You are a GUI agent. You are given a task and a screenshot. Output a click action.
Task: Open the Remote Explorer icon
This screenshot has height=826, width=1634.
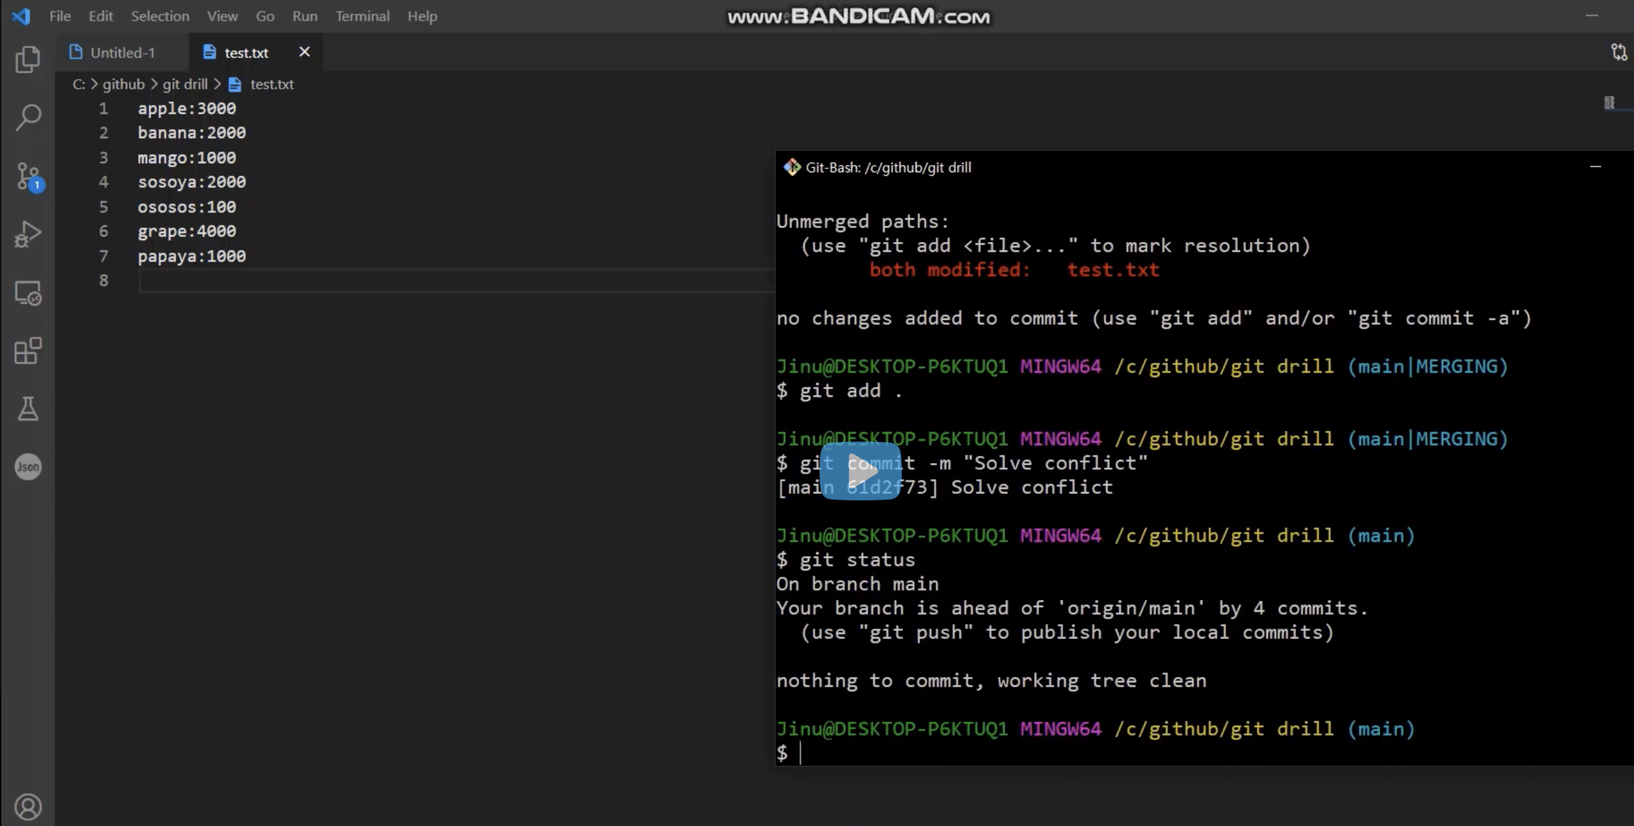pyautogui.click(x=28, y=293)
